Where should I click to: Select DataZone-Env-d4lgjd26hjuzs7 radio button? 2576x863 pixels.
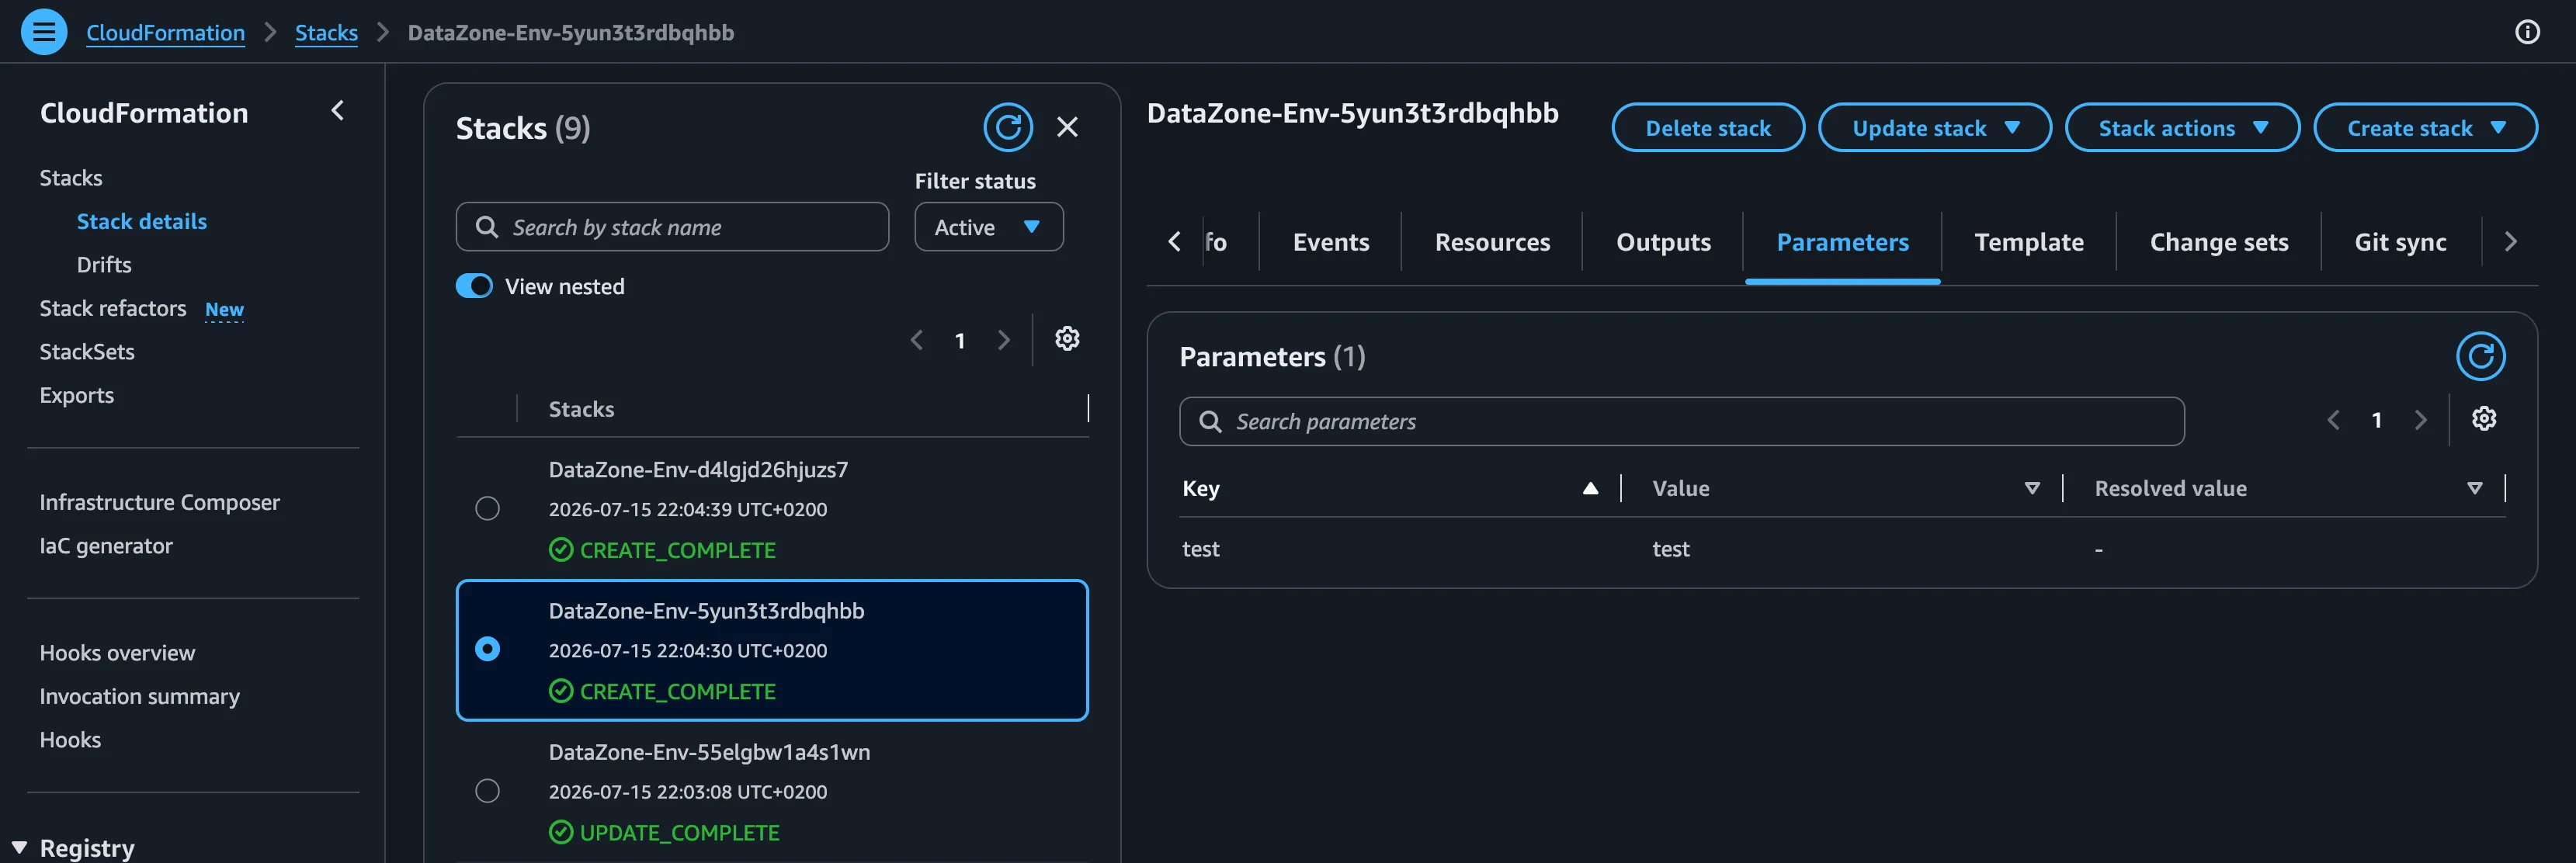click(x=487, y=509)
